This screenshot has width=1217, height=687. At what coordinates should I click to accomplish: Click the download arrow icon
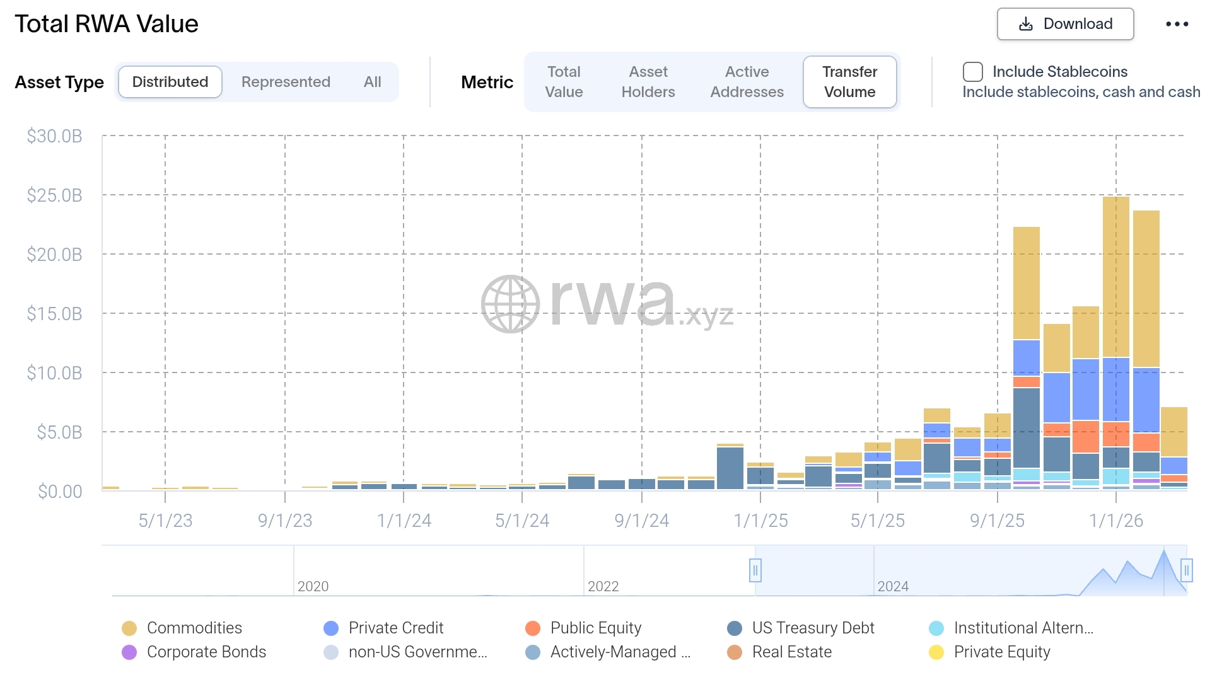(x=1026, y=25)
